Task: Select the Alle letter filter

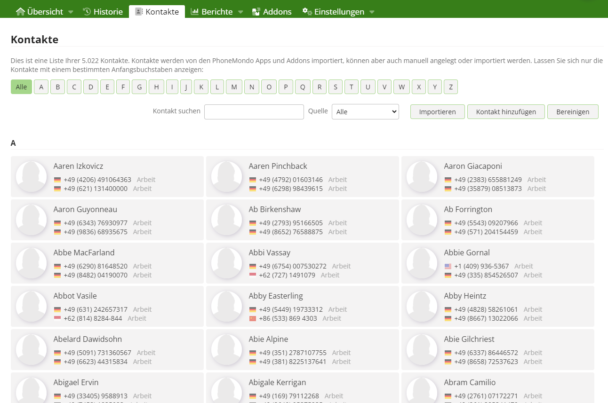Action: [x=21, y=87]
